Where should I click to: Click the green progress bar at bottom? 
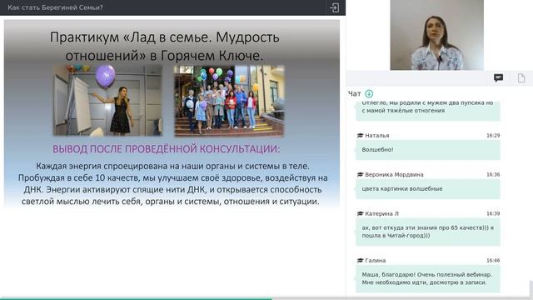tap(136, 298)
